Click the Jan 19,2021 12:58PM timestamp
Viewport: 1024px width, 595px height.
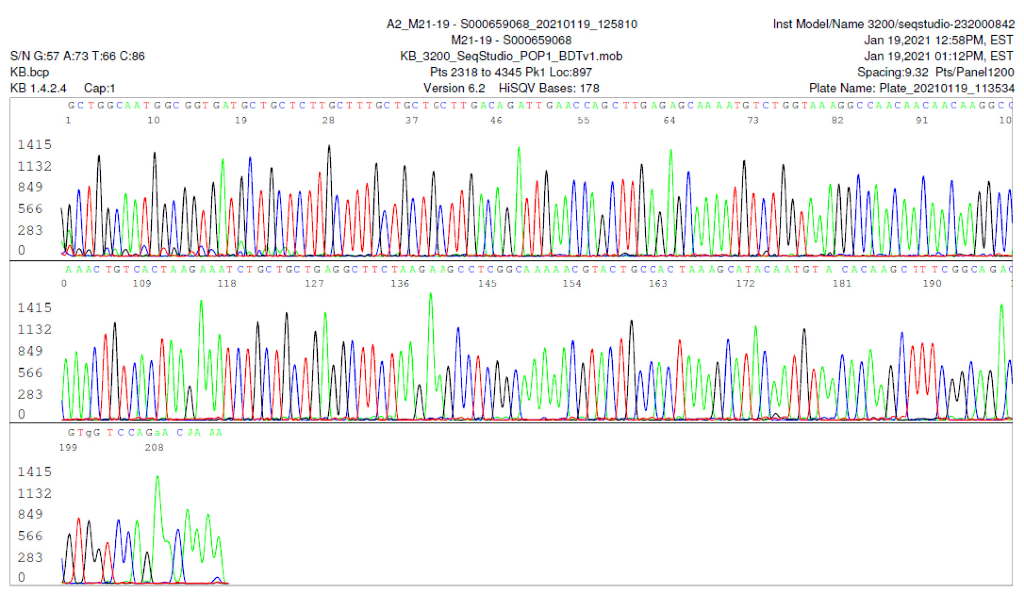click(938, 40)
